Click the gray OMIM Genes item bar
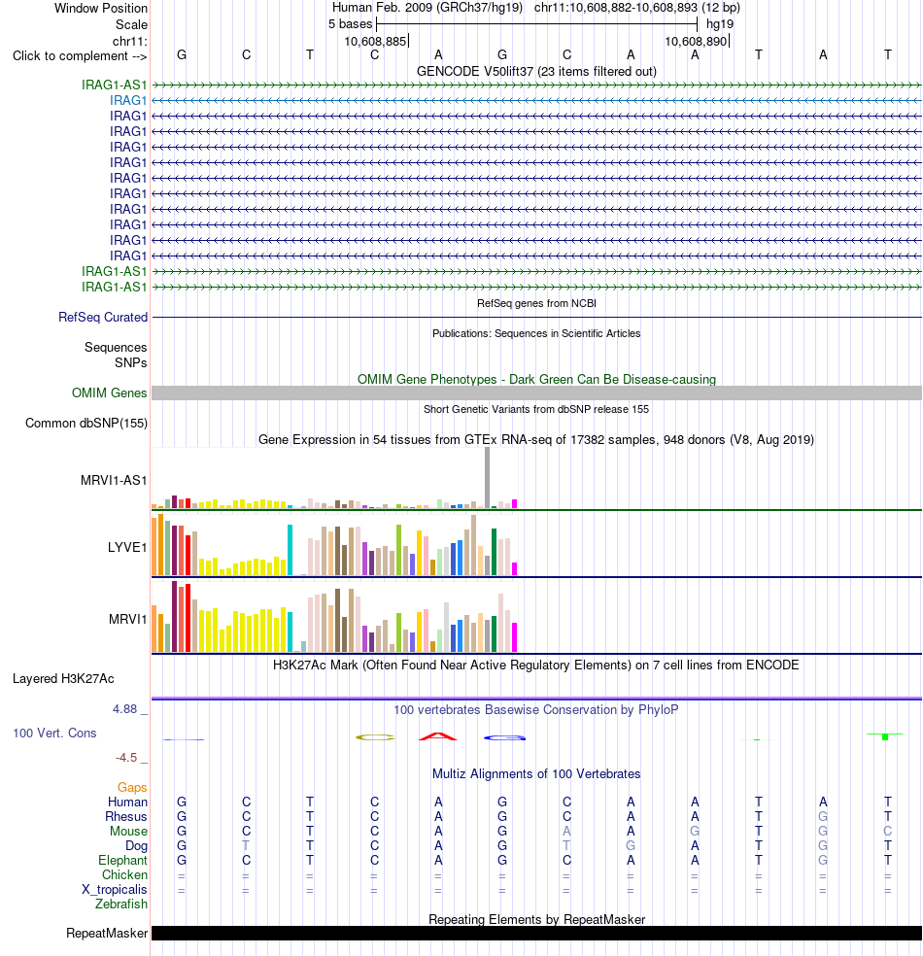This screenshot has width=923, height=956. tap(536, 393)
